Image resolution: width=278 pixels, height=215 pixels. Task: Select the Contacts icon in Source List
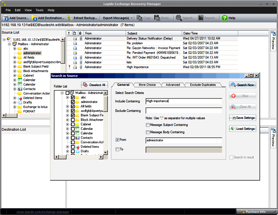coord(20,89)
